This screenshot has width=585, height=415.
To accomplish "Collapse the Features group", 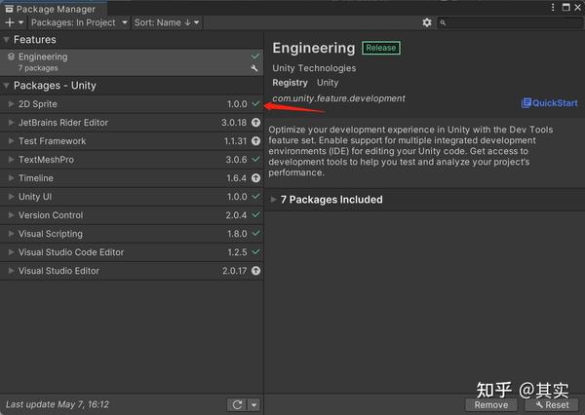I will (x=7, y=40).
